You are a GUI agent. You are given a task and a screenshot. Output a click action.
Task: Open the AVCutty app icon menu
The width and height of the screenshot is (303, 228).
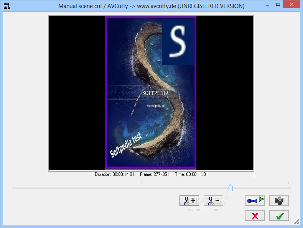(x=7, y=6)
